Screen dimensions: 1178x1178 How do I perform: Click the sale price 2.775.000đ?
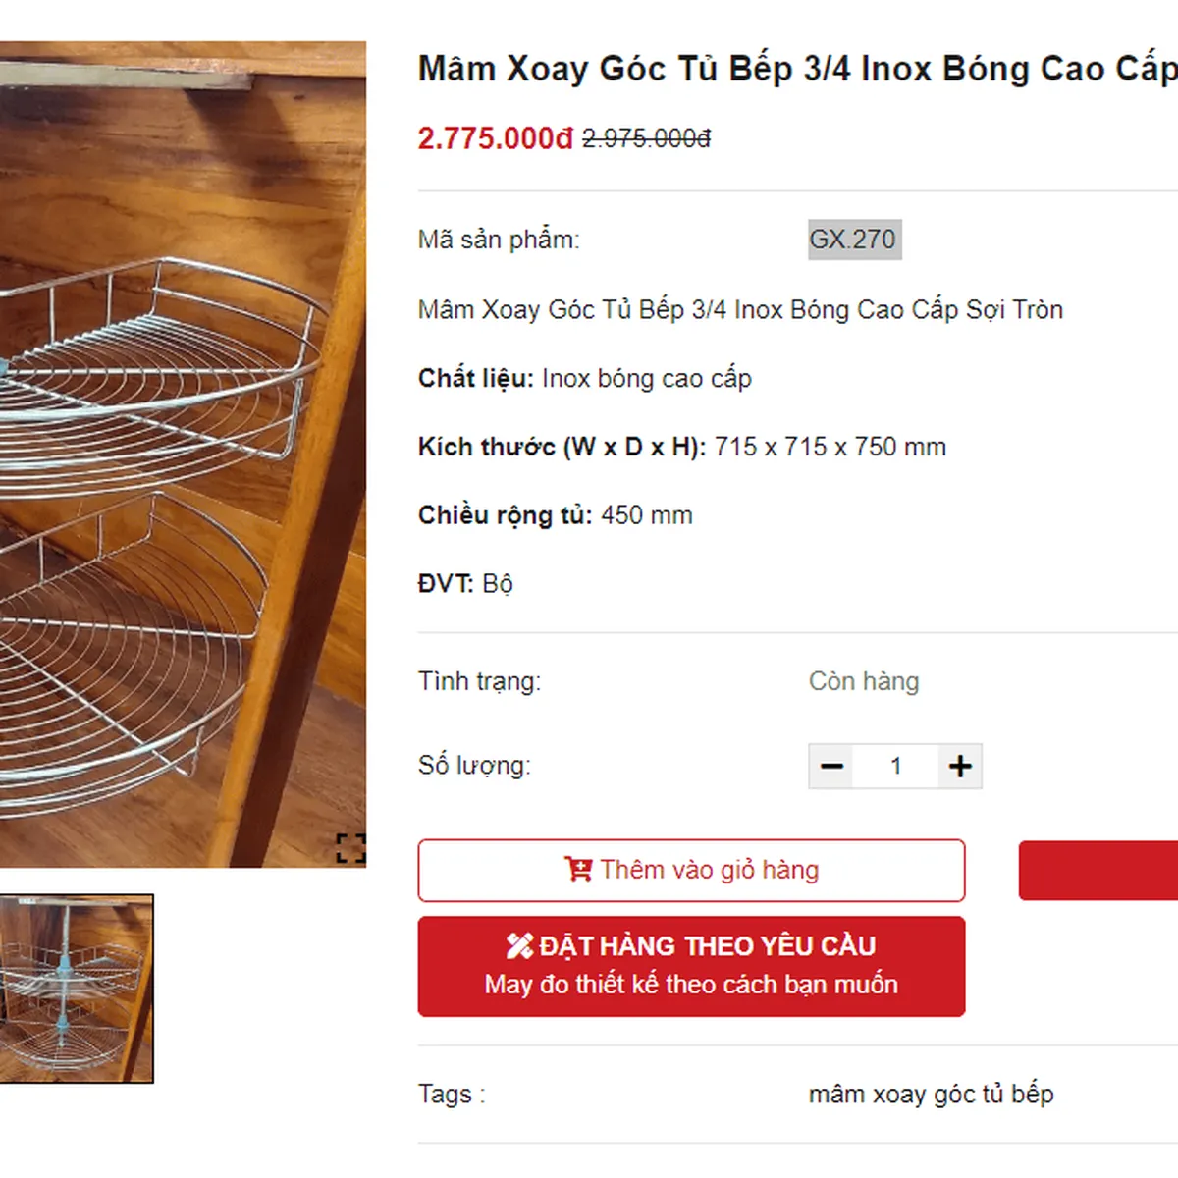495,138
